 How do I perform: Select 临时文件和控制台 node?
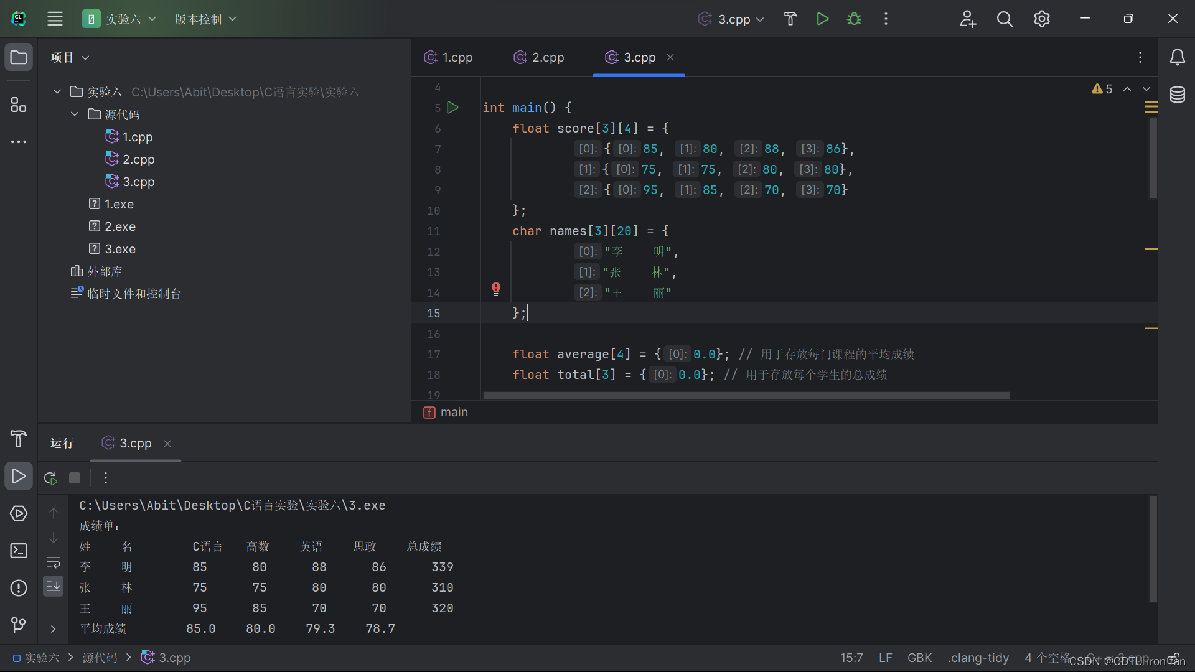tap(126, 294)
